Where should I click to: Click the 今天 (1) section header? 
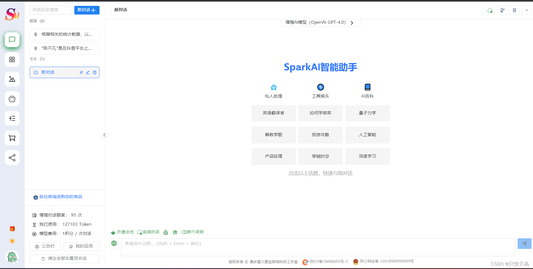click(37, 59)
